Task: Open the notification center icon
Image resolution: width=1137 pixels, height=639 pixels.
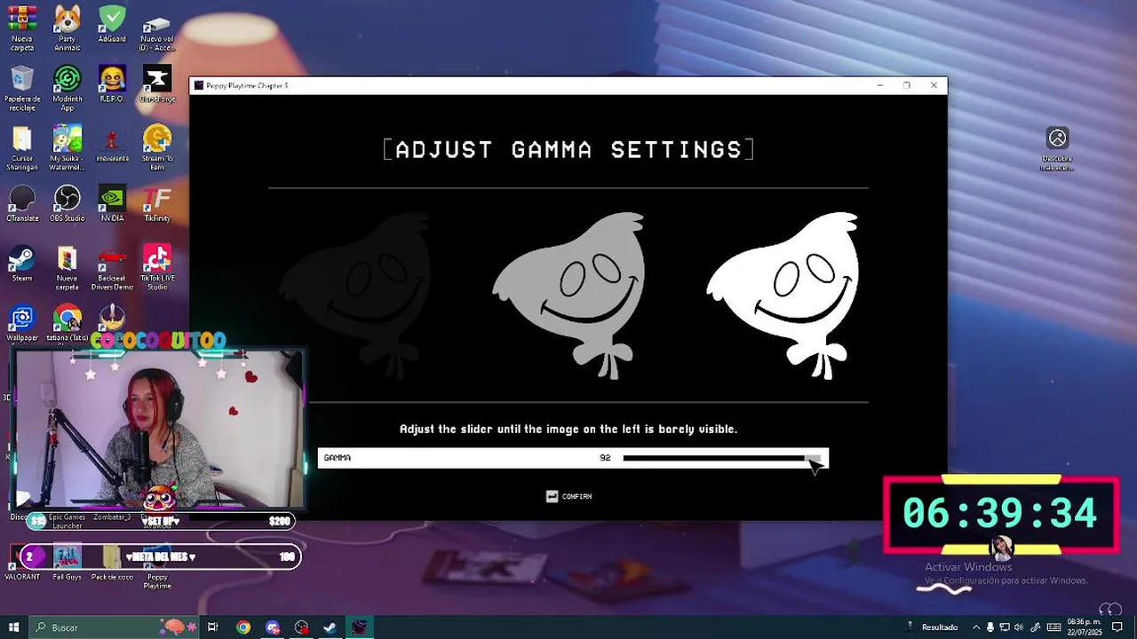Action: (1118, 627)
